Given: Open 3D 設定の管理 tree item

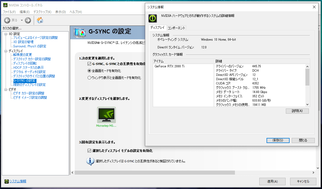Looking at the screenshot, I should tap(23, 42).
